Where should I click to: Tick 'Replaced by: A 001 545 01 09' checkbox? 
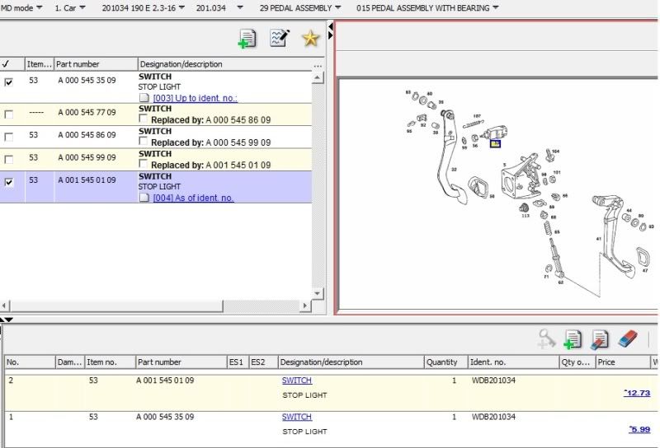[x=144, y=164]
